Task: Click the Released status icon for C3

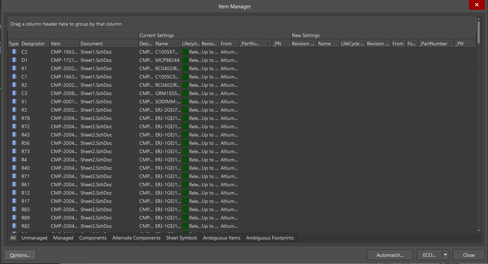Action: tap(185, 93)
